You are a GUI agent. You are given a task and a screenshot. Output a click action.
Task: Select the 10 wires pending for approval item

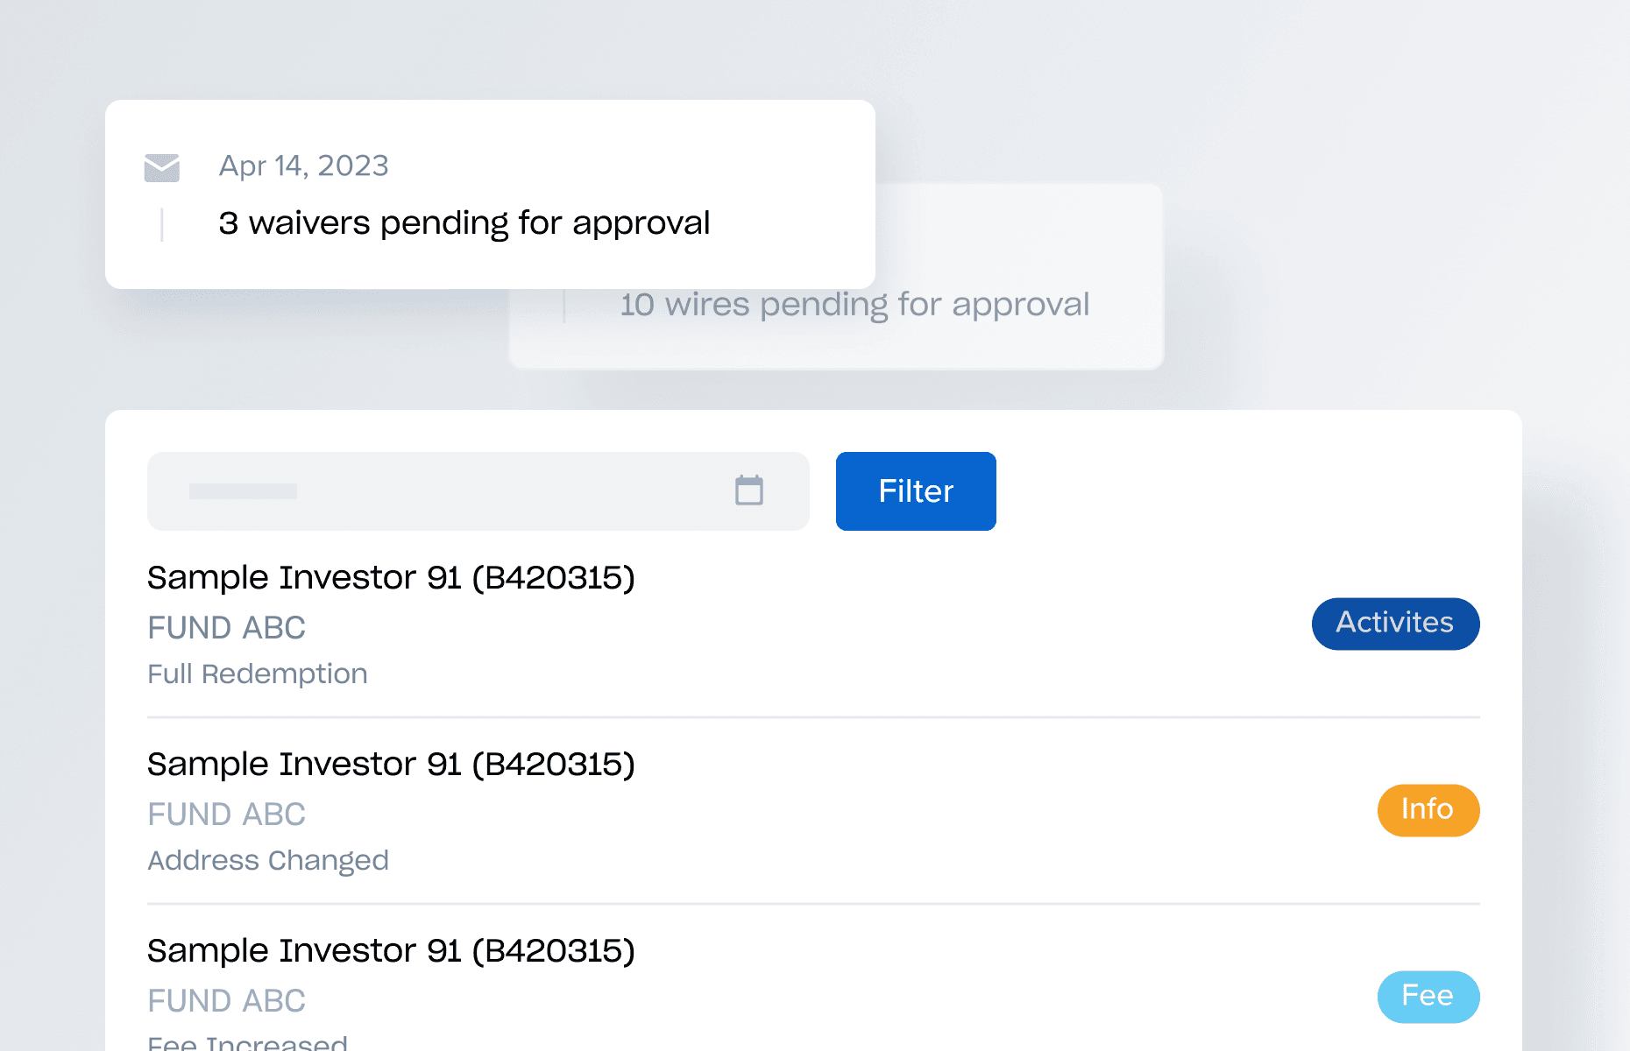pyautogui.click(x=854, y=304)
